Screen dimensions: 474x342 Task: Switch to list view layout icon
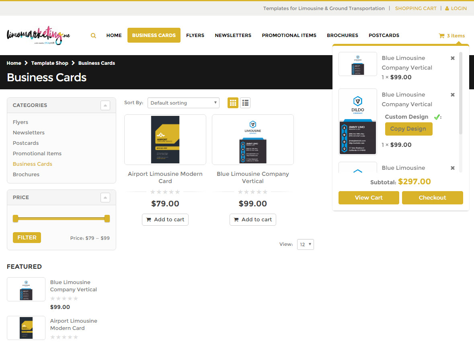245,103
